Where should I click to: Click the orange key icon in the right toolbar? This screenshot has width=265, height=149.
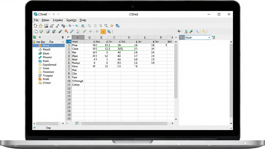(204, 31)
